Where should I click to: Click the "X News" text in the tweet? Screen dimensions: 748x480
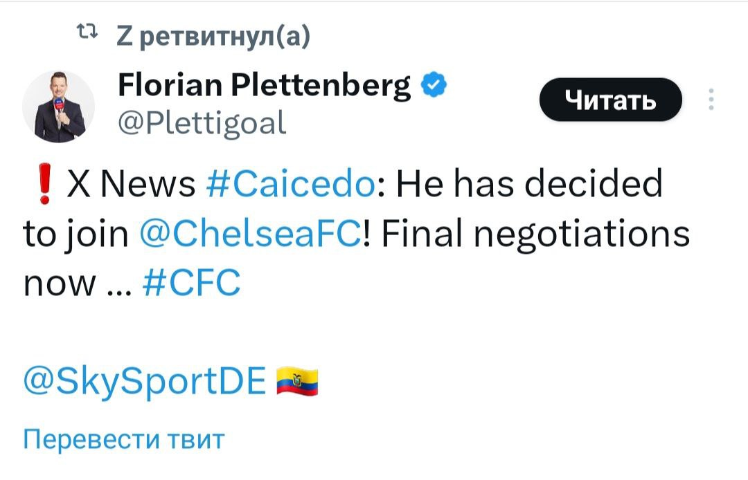(x=131, y=185)
